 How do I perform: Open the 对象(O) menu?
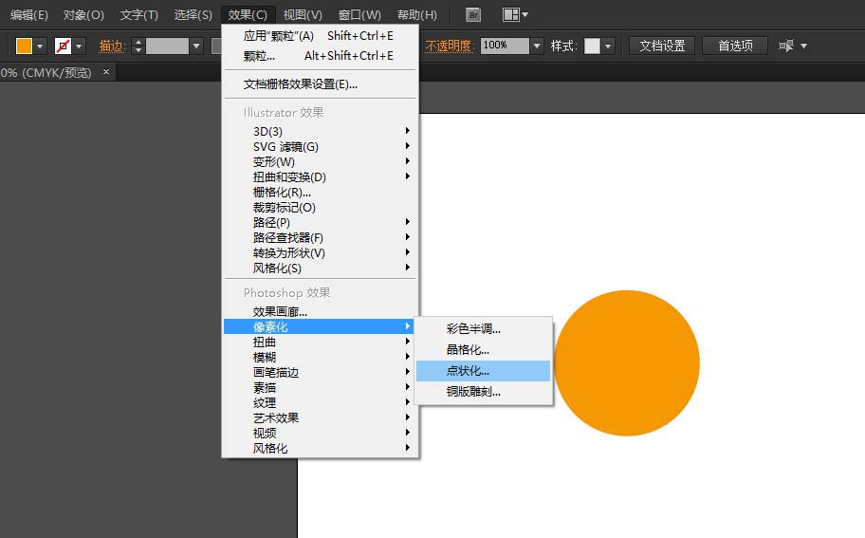pyautogui.click(x=83, y=15)
